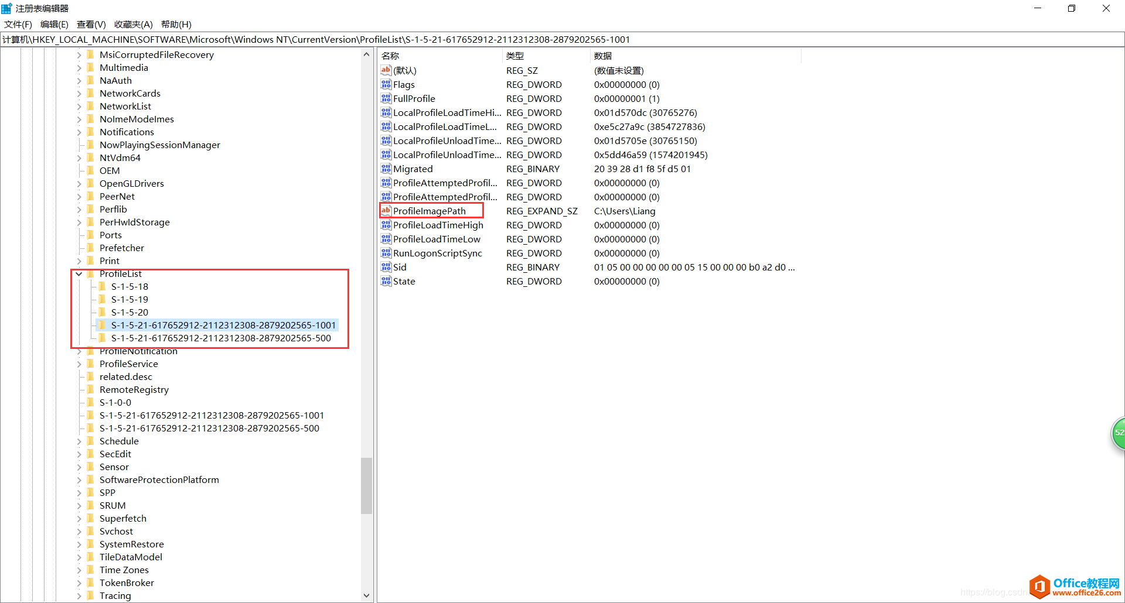Select the ProfileService key
The height and width of the screenshot is (603, 1125).
pyautogui.click(x=128, y=364)
